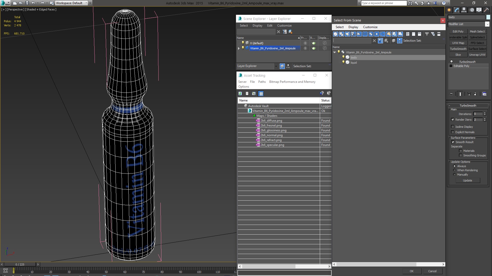
Task: Click Select All icon in Select From Scene
Action: [408, 34]
